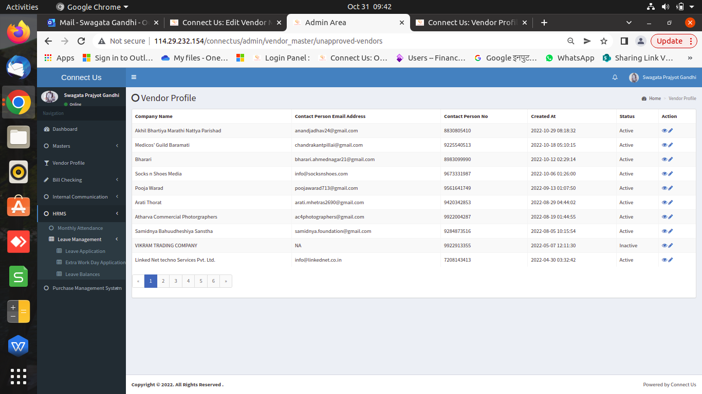View Pooja Warad vendor details
Viewport: 702px width, 394px height.
pyautogui.click(x=664, y=188)
